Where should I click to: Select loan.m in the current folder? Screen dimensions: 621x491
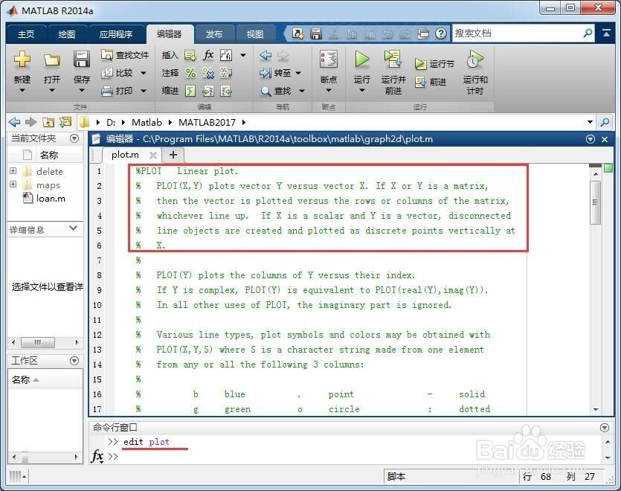pyautogui.click(x=51, y=198)
